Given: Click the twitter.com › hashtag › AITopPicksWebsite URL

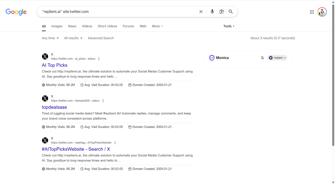Looking at the screenshot, I should pos(81,142).
